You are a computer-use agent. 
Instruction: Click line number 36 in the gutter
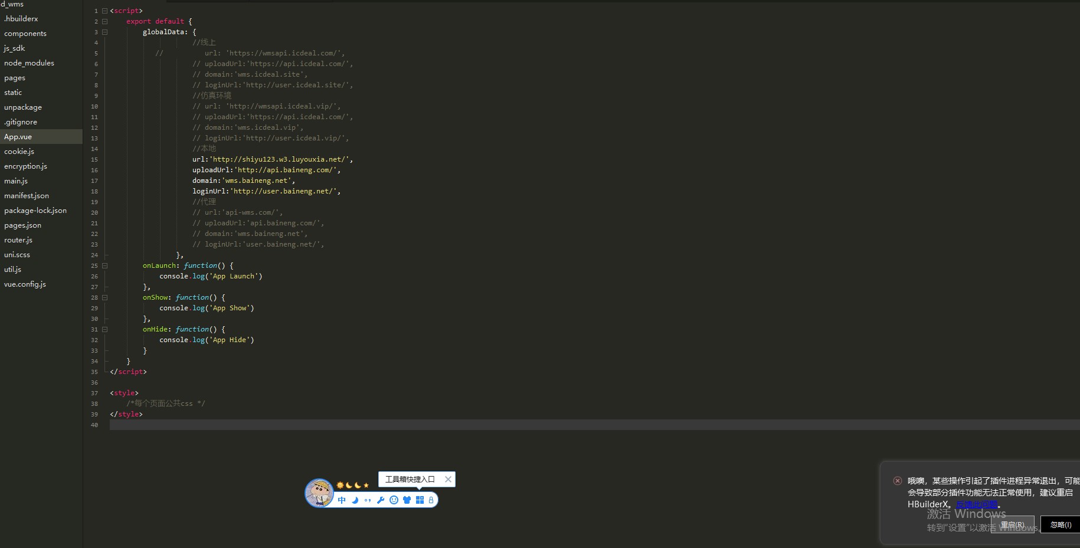click(94, 382)
